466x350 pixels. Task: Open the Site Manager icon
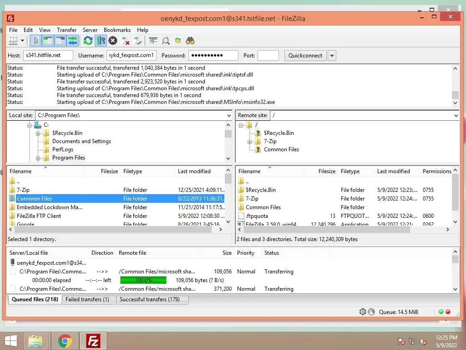13,41
